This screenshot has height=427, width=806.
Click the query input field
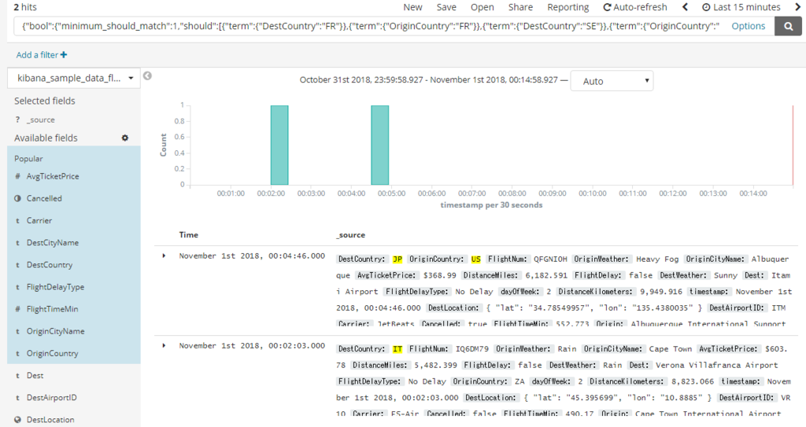[368, 26]
